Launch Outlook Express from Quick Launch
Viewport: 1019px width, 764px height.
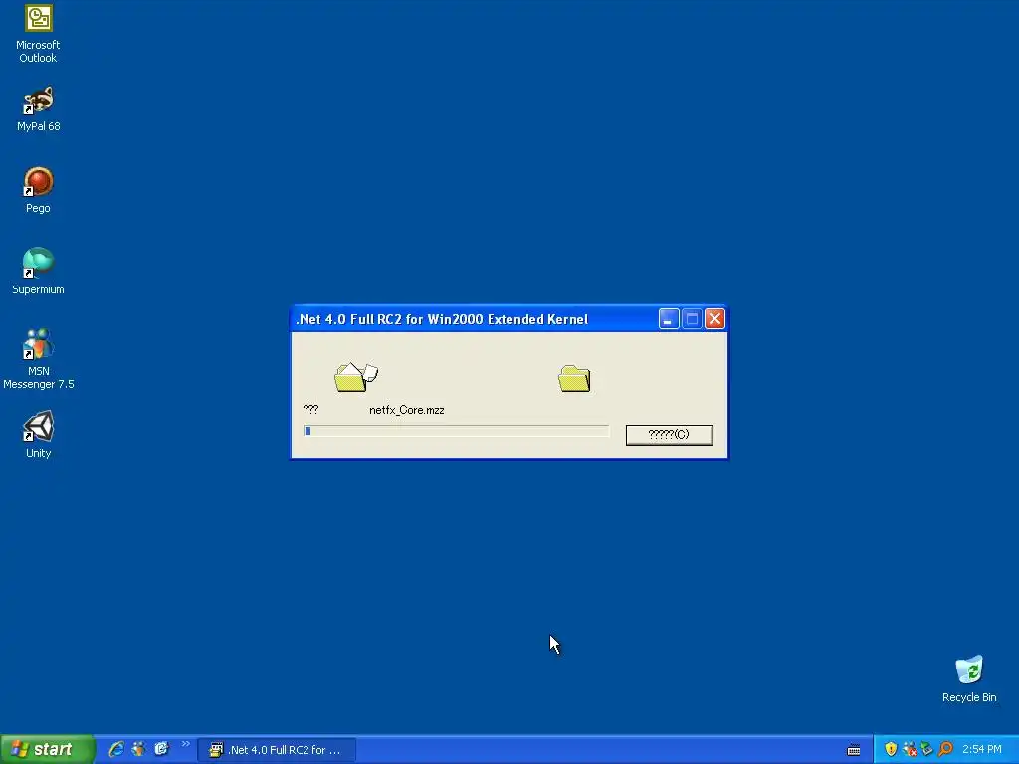point(161,749)
